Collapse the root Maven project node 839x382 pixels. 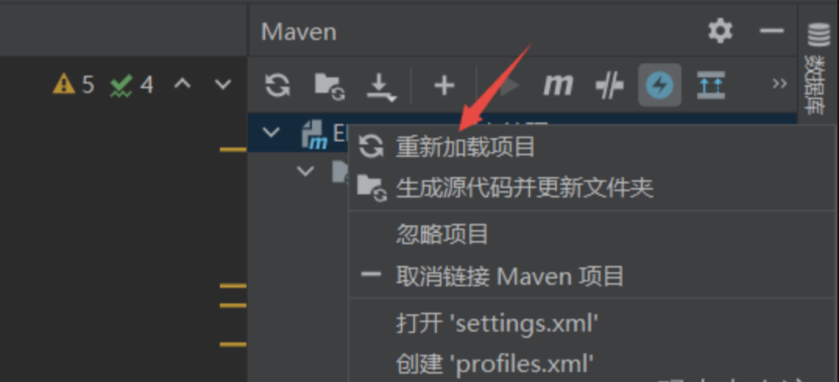tap(272, 133)
